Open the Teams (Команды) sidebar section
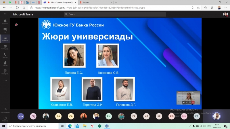Image resolution: width=230 pixels, height=129 pixels. (x=5, y=39)
